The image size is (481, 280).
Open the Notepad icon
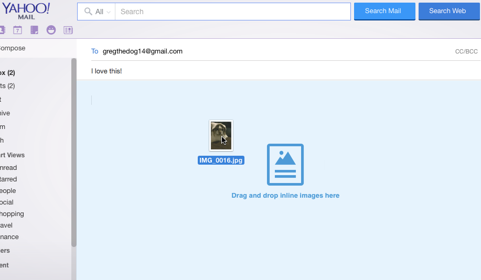34,30
